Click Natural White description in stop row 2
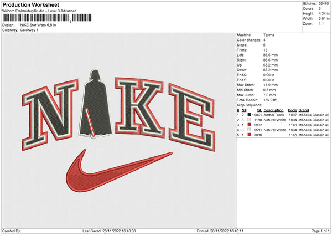 point(275,120)
